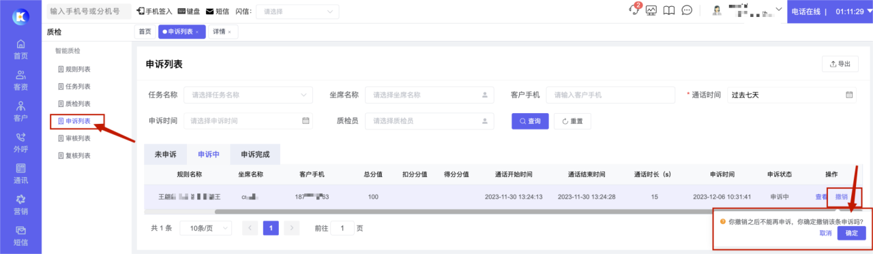Viewport: 873px width, 254px height.
Task: Click the 导出 export button
Action: click(840, 64)
